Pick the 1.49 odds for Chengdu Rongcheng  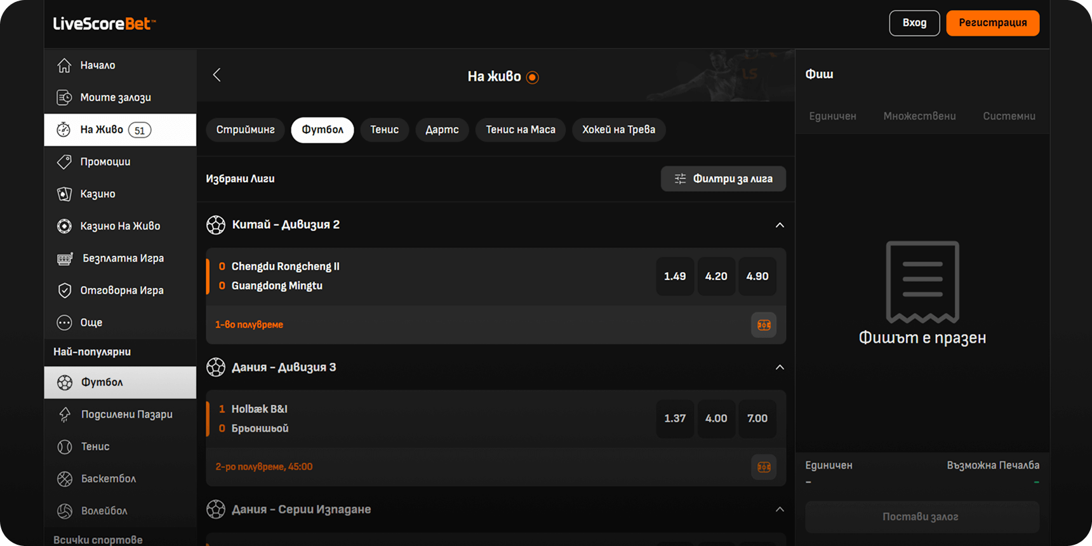[x=675, y=277]
